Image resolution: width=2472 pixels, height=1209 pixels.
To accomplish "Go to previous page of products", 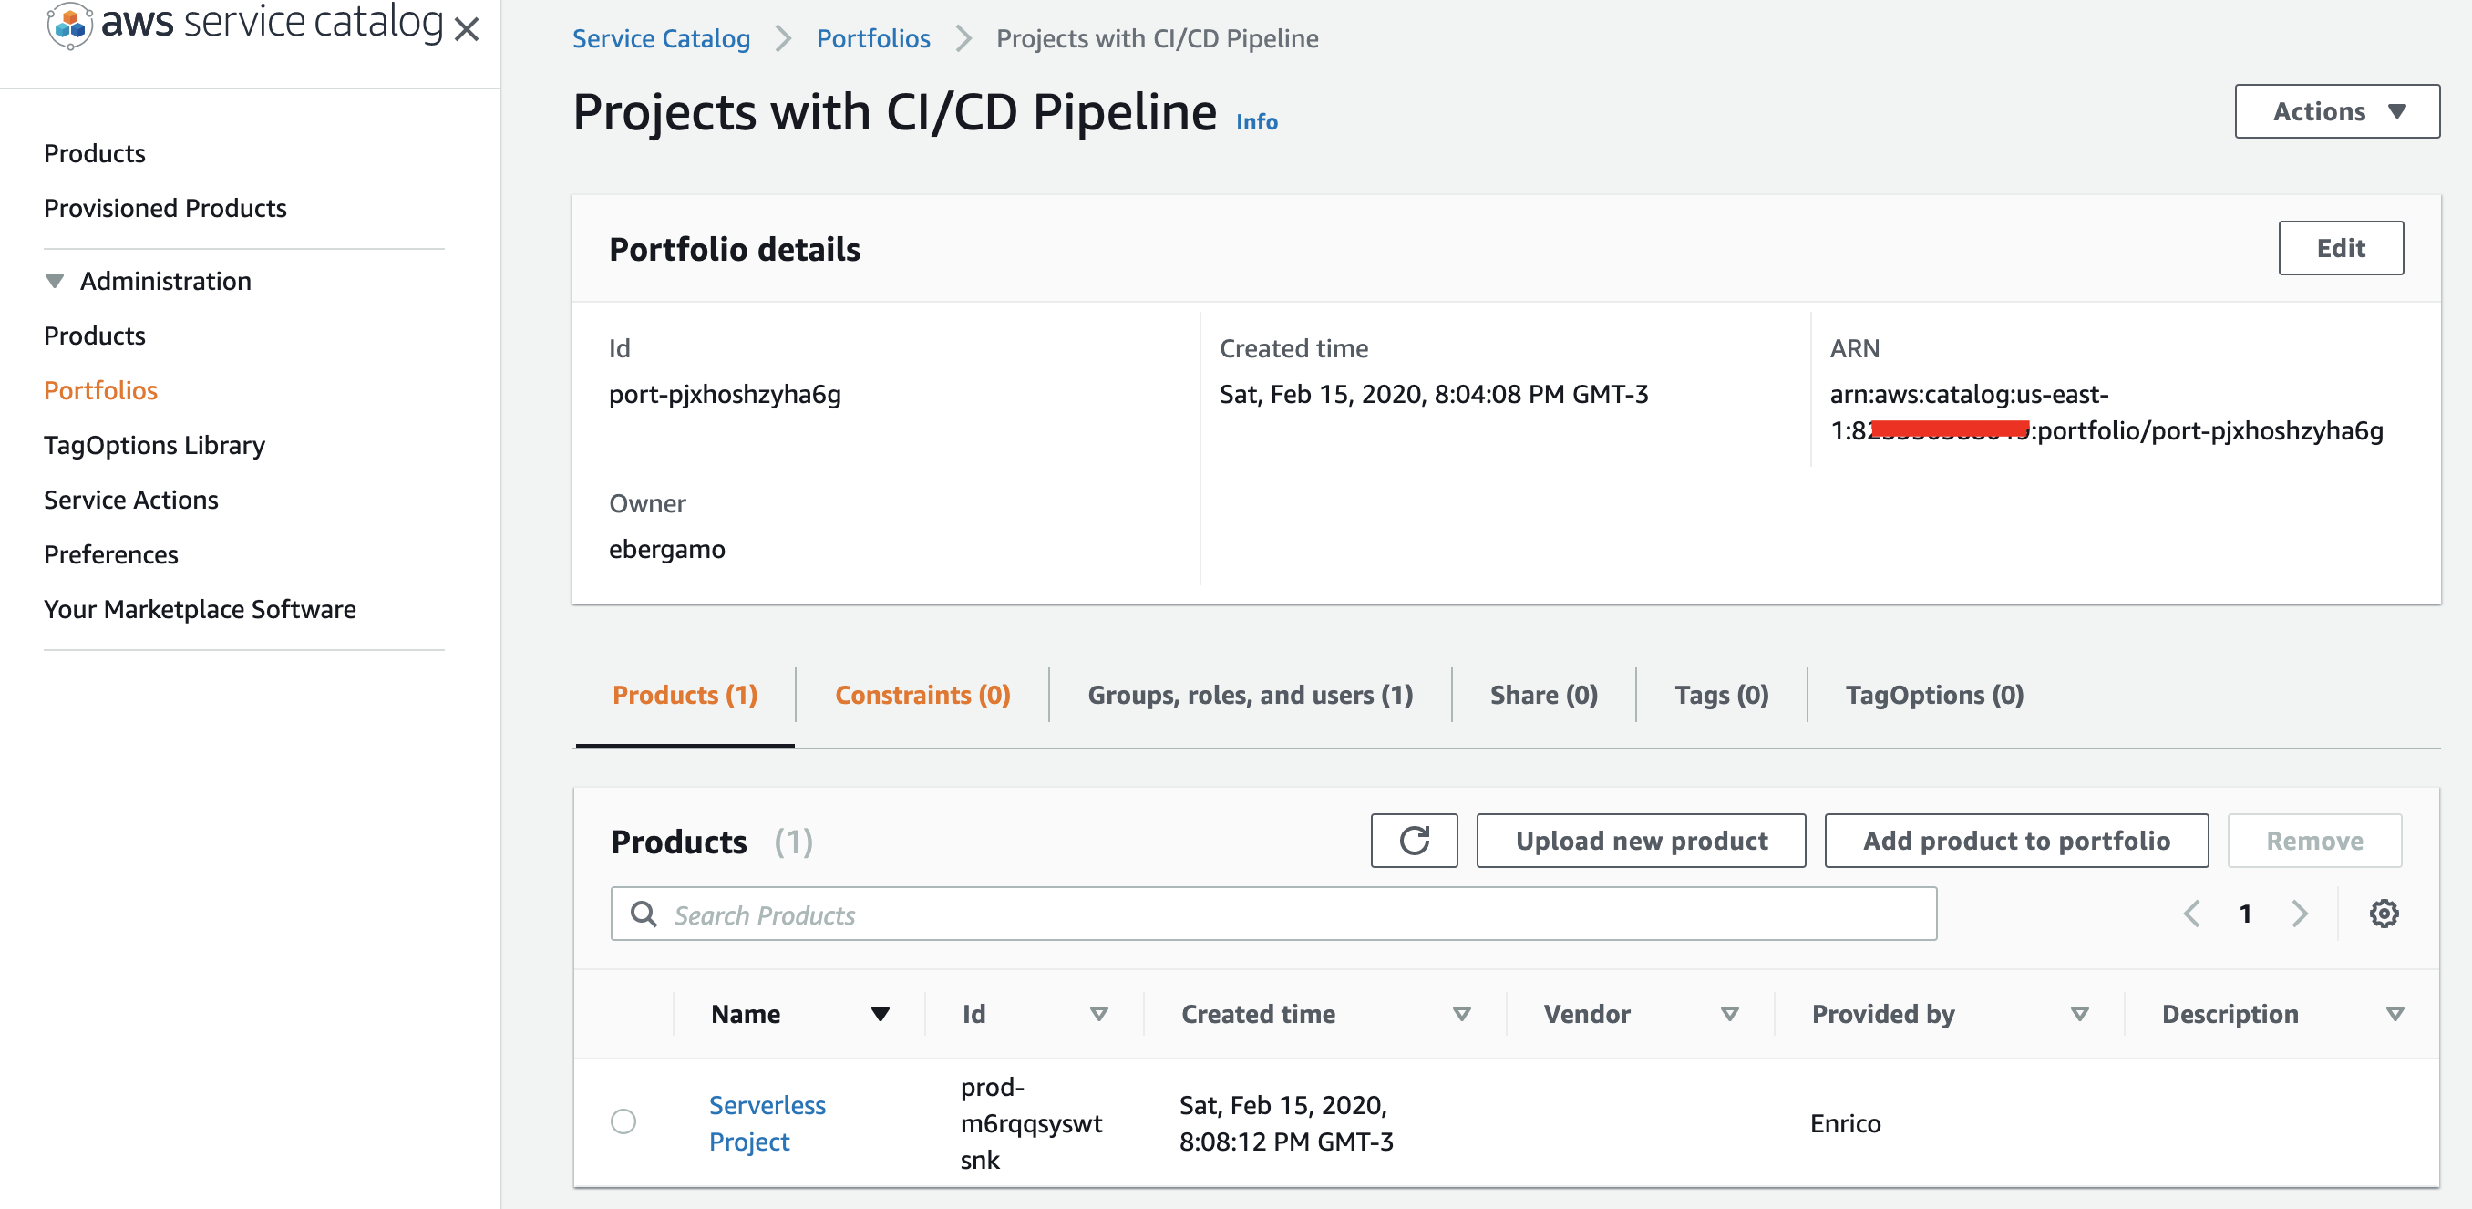I will (2192, 913).
